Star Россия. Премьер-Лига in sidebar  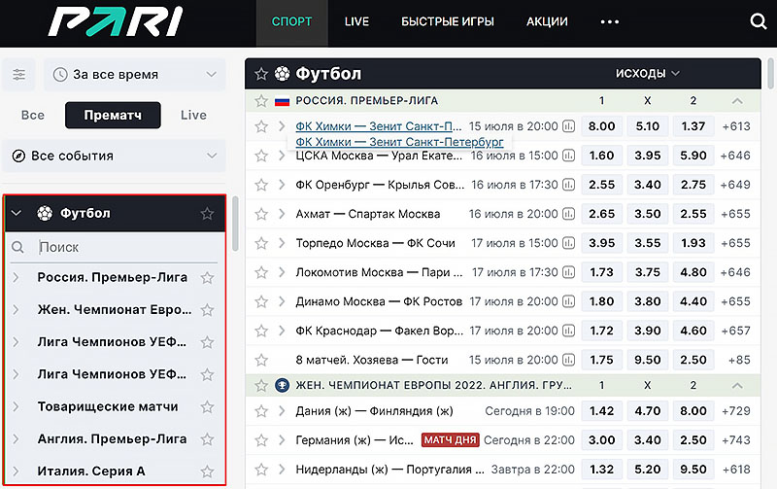[207, 278]
